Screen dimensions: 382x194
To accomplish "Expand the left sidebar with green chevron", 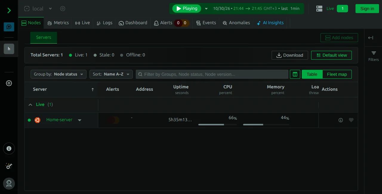I will 9,11.
